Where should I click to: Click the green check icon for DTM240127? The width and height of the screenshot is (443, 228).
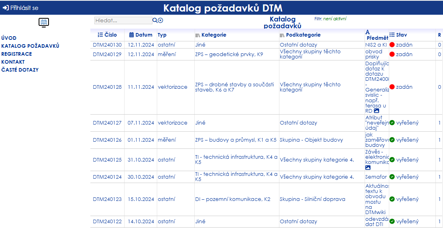(x=392, y=123)
